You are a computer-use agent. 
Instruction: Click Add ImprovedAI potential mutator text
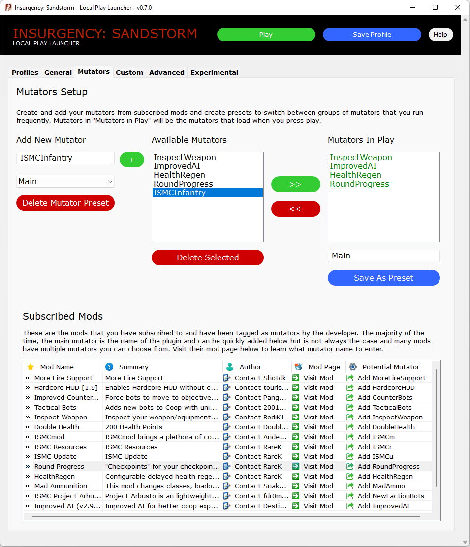click(x=383, y=506)
